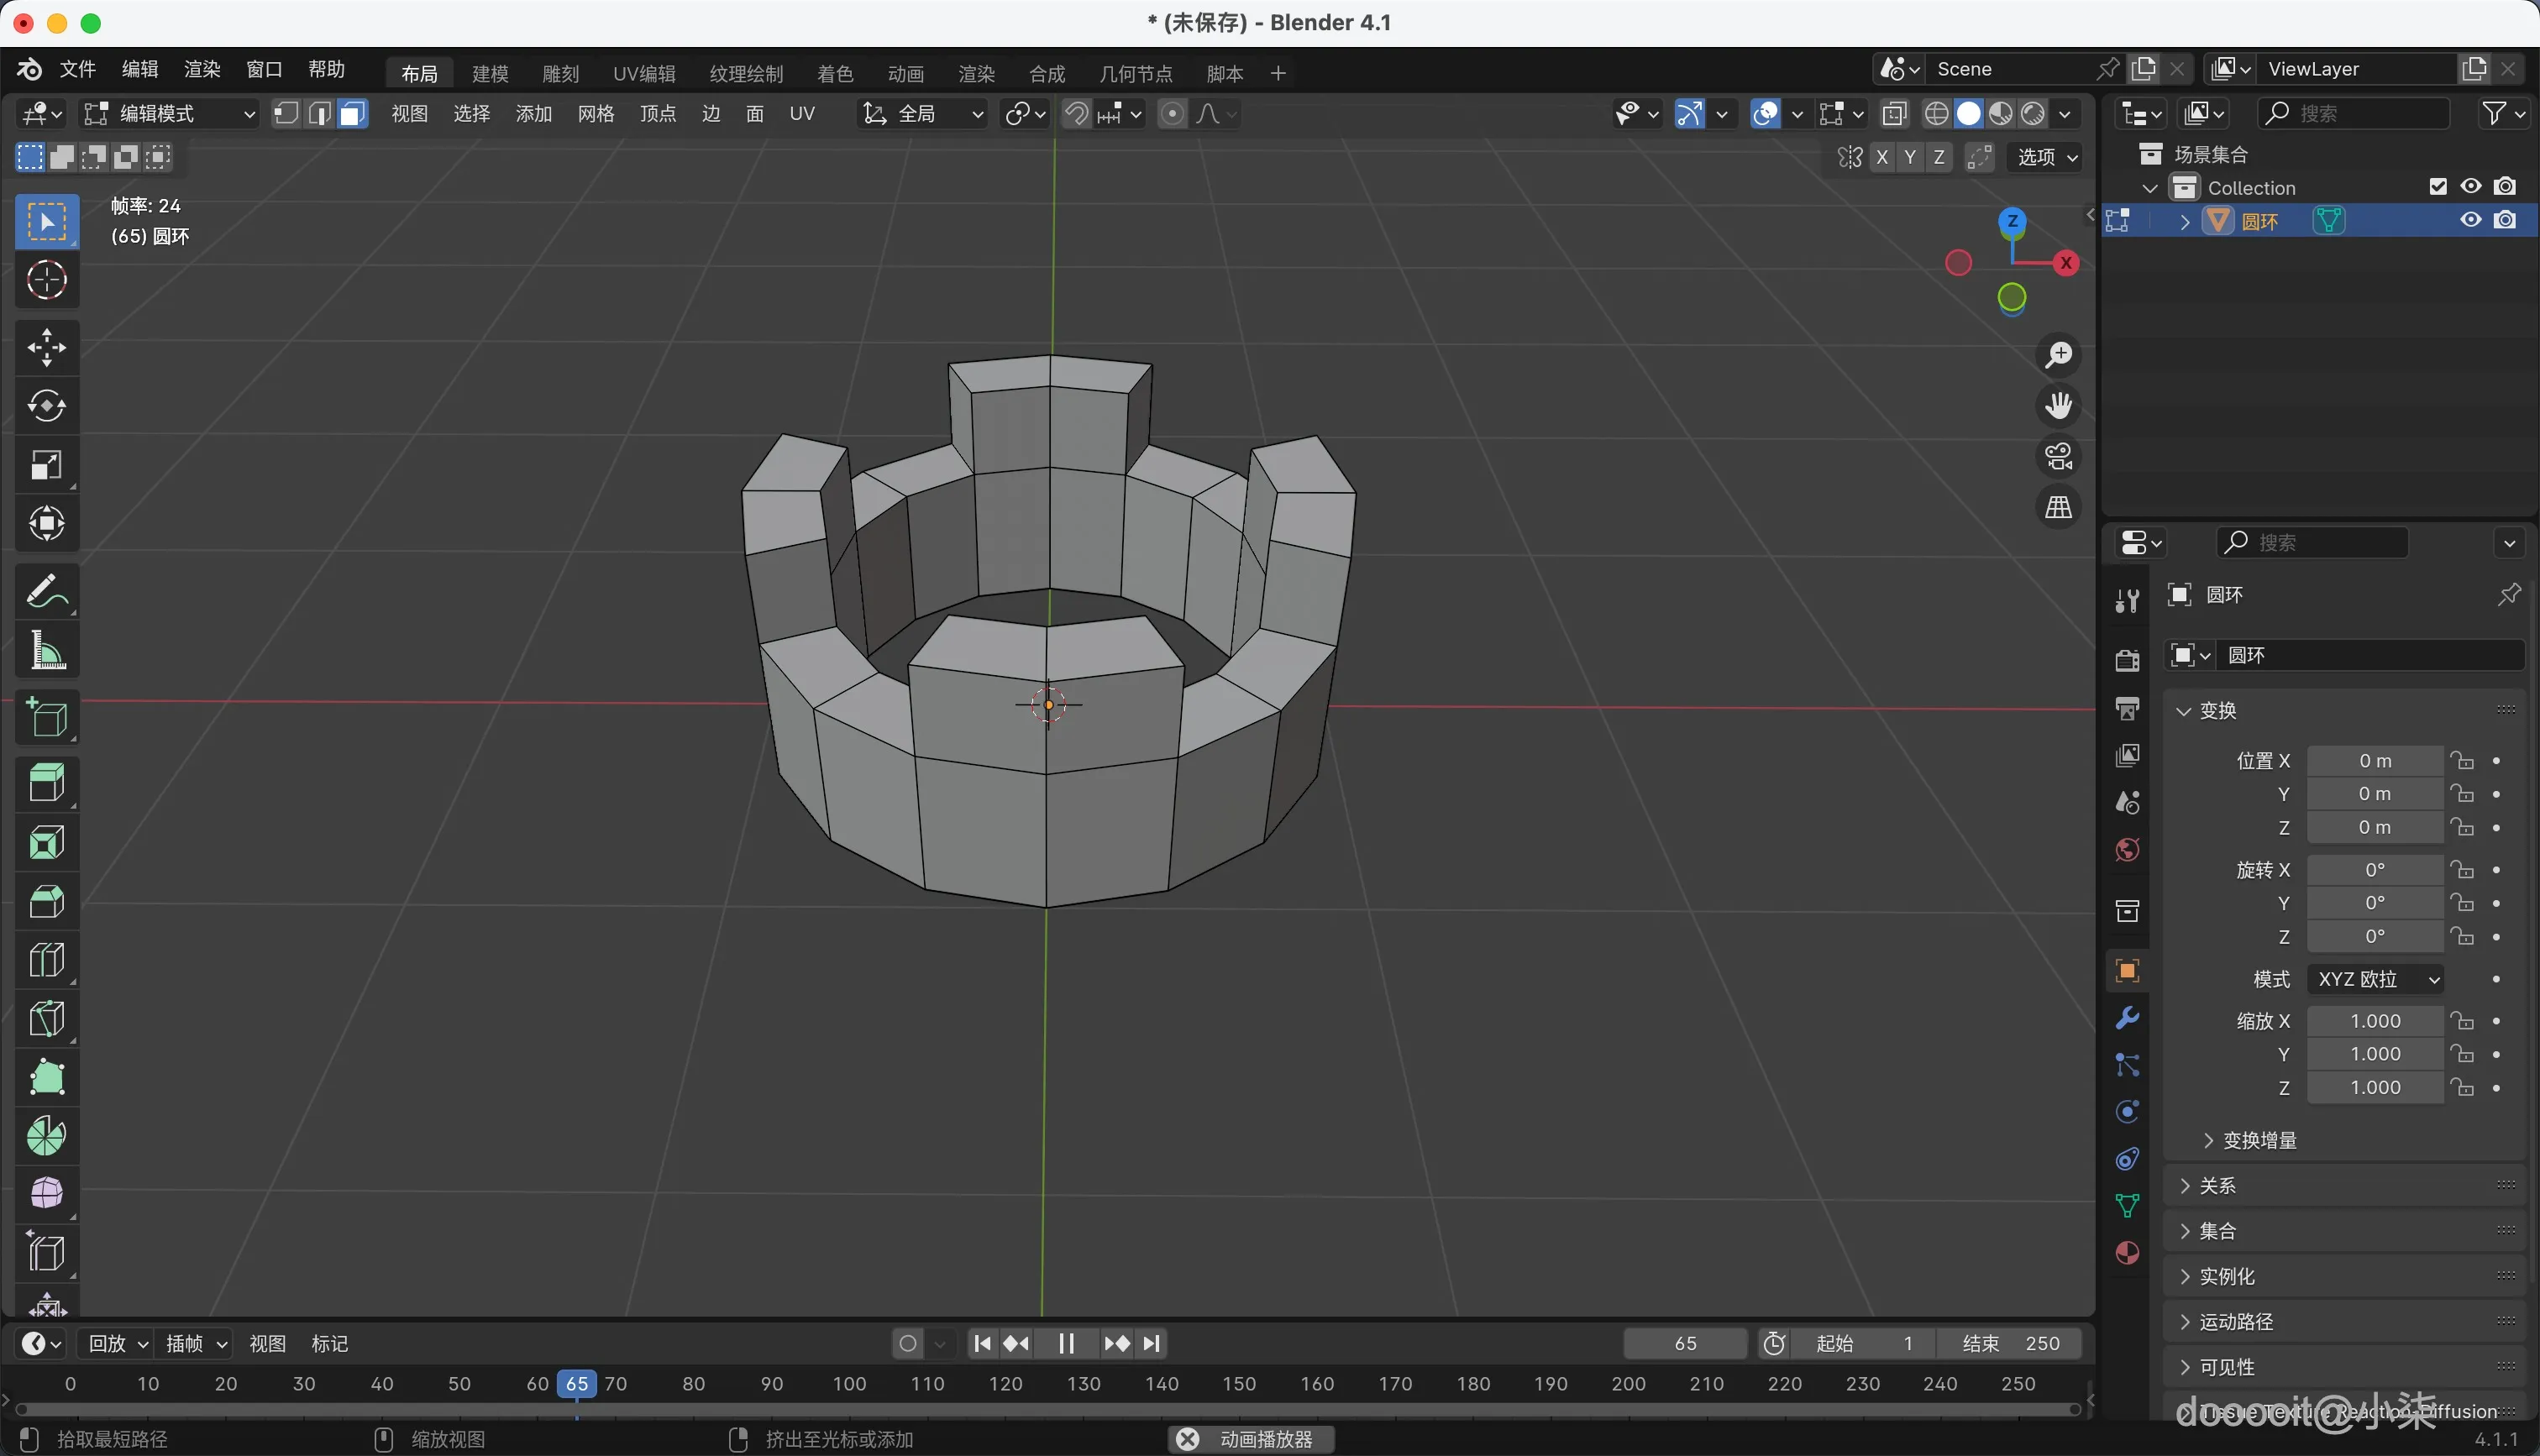
Task: Click frame 120 on timeline ruler
Action: coord(1005,1384)
